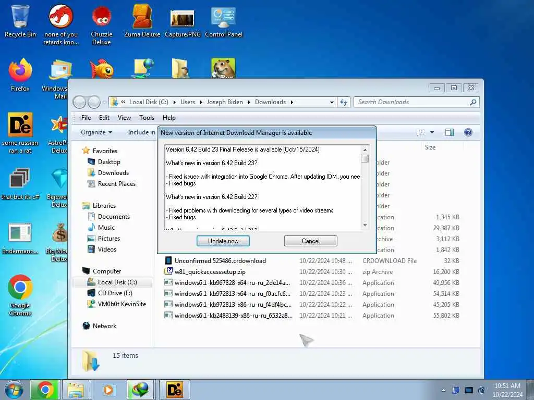Viewport: 534px width, 400px height.
Task: Cancel the IDM update dialog
Action: (311, 241)
